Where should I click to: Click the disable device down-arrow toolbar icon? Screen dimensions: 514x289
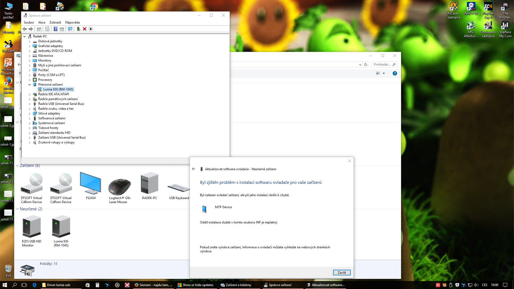91,29
